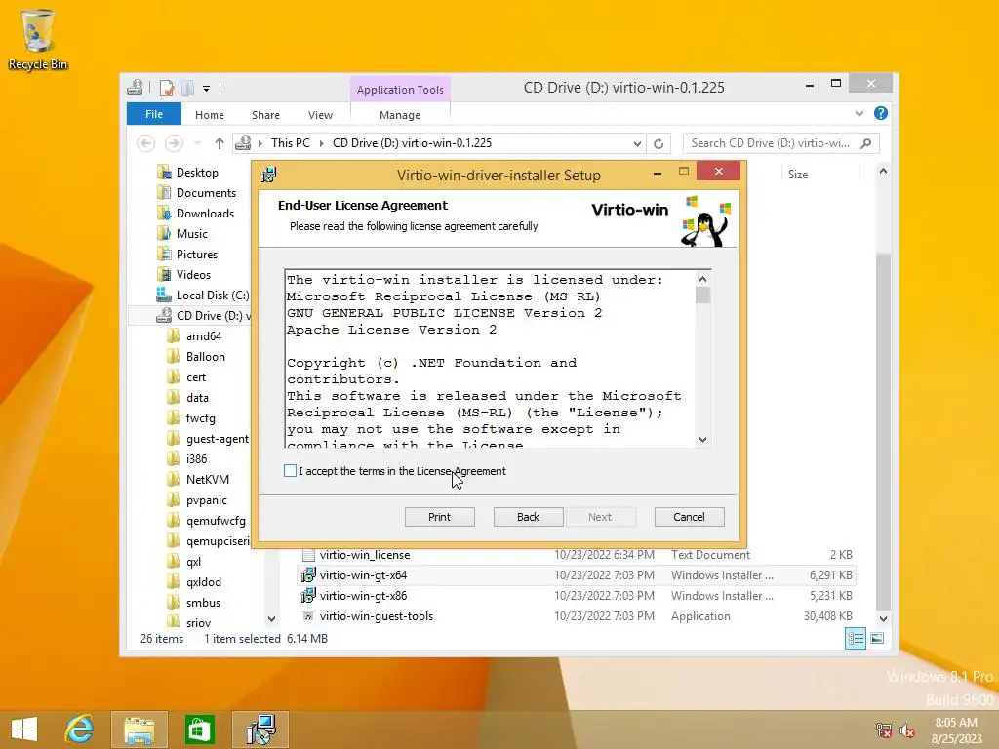Open the View ribbon tab
Image resolution: width=999 pixels, height=749 pixels.
pyautogui.click(x=320, y=115)
